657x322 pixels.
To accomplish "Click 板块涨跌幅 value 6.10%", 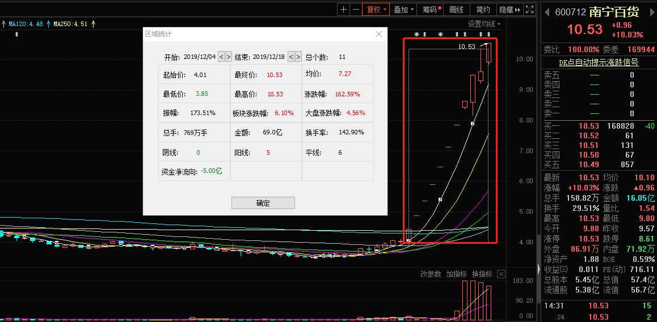I will 284,113.
